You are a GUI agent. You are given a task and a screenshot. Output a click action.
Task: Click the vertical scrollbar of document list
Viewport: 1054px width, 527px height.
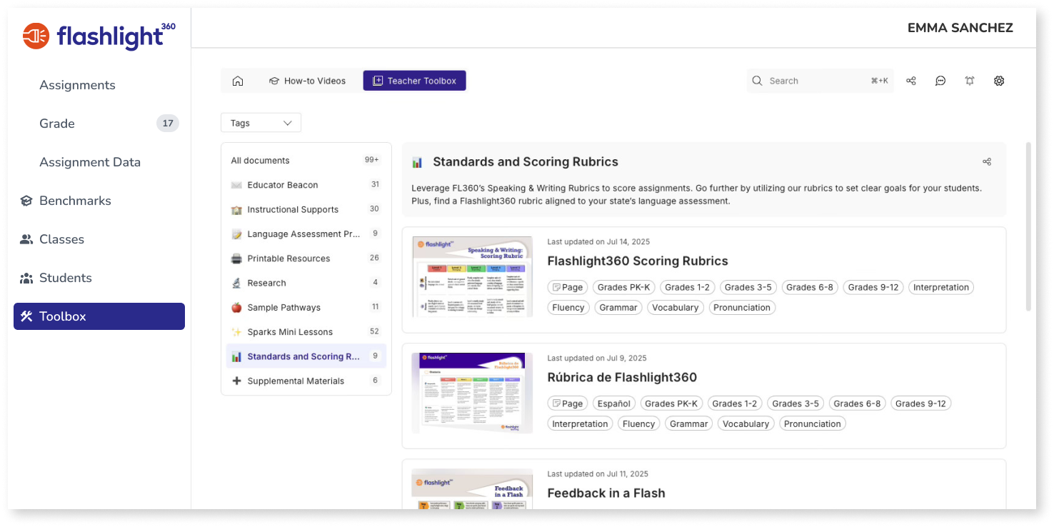coord(1028,226)
